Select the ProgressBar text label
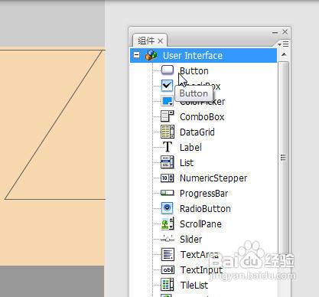Image resolution: width=319 pixels, height=297 pixels. (x=203, y=194)
